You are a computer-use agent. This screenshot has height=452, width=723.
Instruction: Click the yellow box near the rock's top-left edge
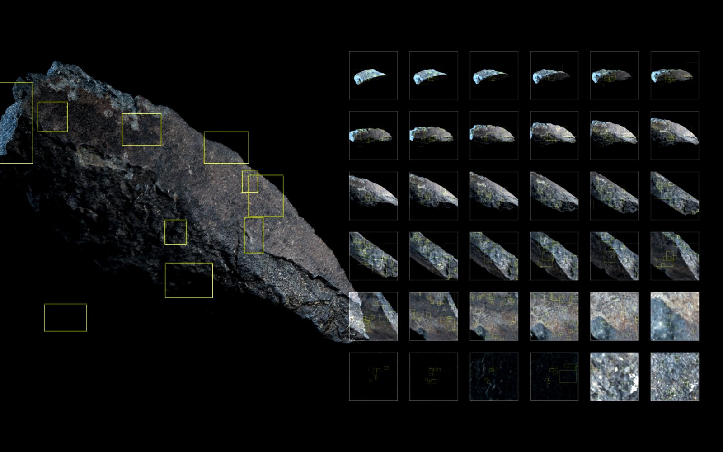(x=16, y=122)
